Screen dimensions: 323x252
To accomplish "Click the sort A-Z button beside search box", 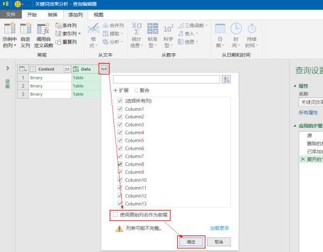I will tap(226, 80).
